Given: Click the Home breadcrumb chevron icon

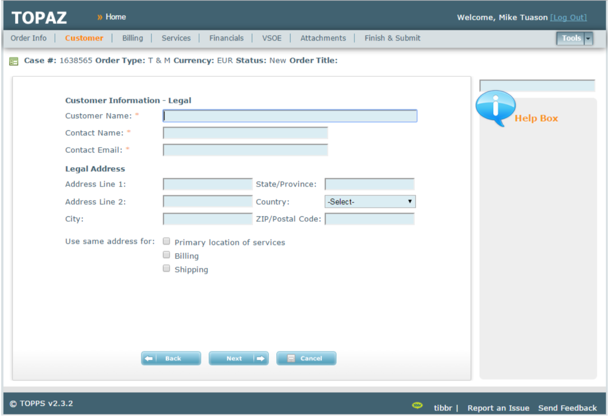Looking at the screenshot, I should (100, 17).
